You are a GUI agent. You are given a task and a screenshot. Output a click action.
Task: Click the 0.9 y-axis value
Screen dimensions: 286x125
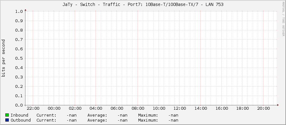[19, 21]
